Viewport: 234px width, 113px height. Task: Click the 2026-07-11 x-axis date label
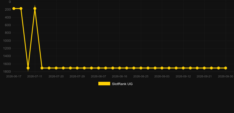click(x=35, y=77)
